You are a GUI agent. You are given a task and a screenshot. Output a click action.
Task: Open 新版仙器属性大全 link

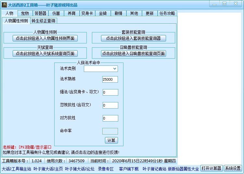point(183,169)
